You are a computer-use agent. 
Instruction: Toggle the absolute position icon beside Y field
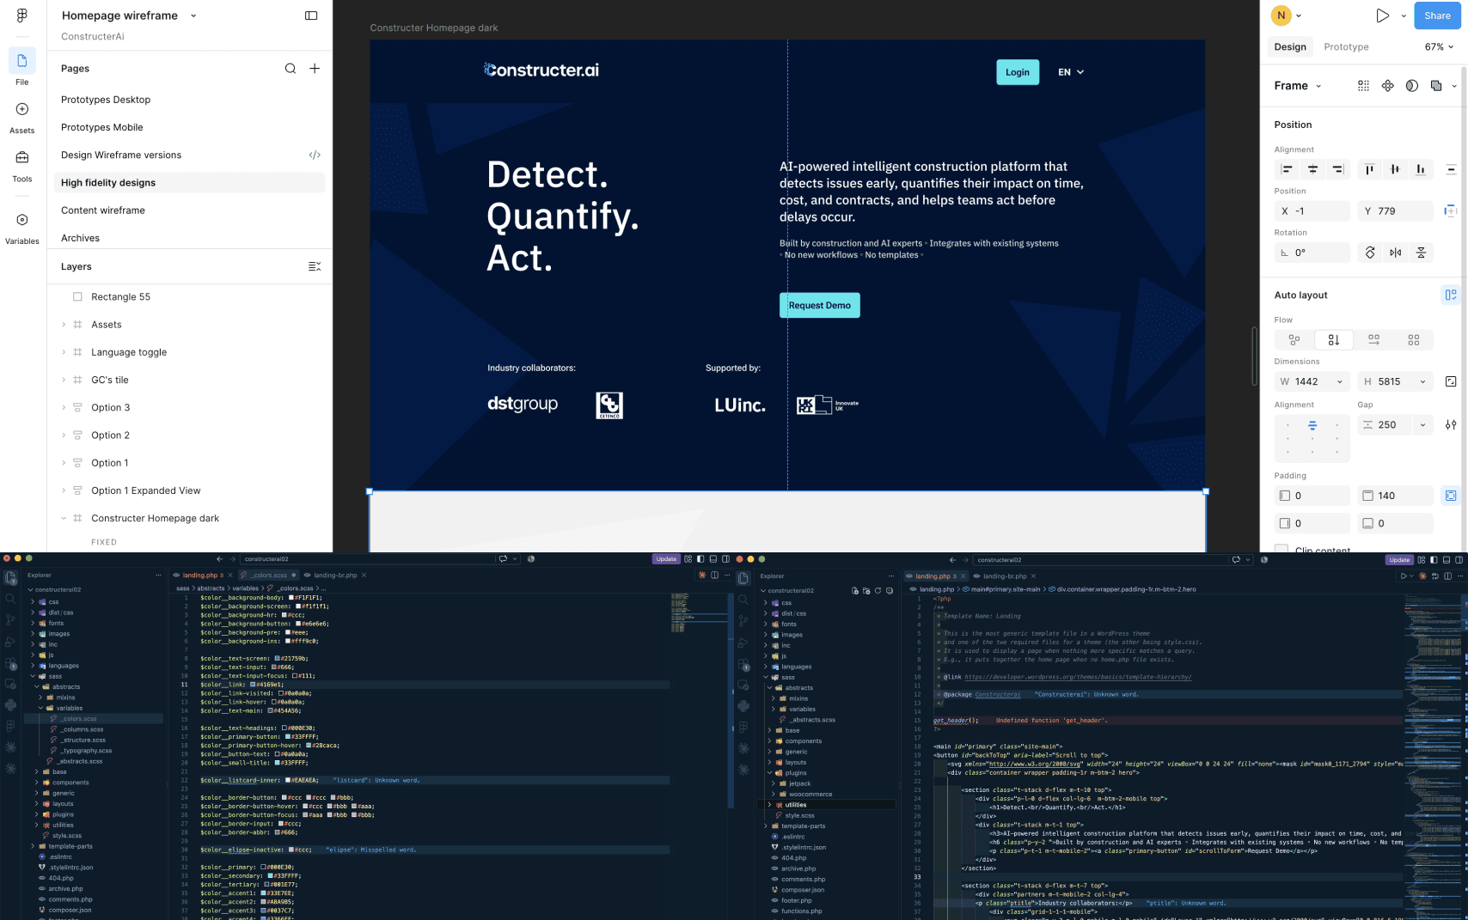[1451, 210]
